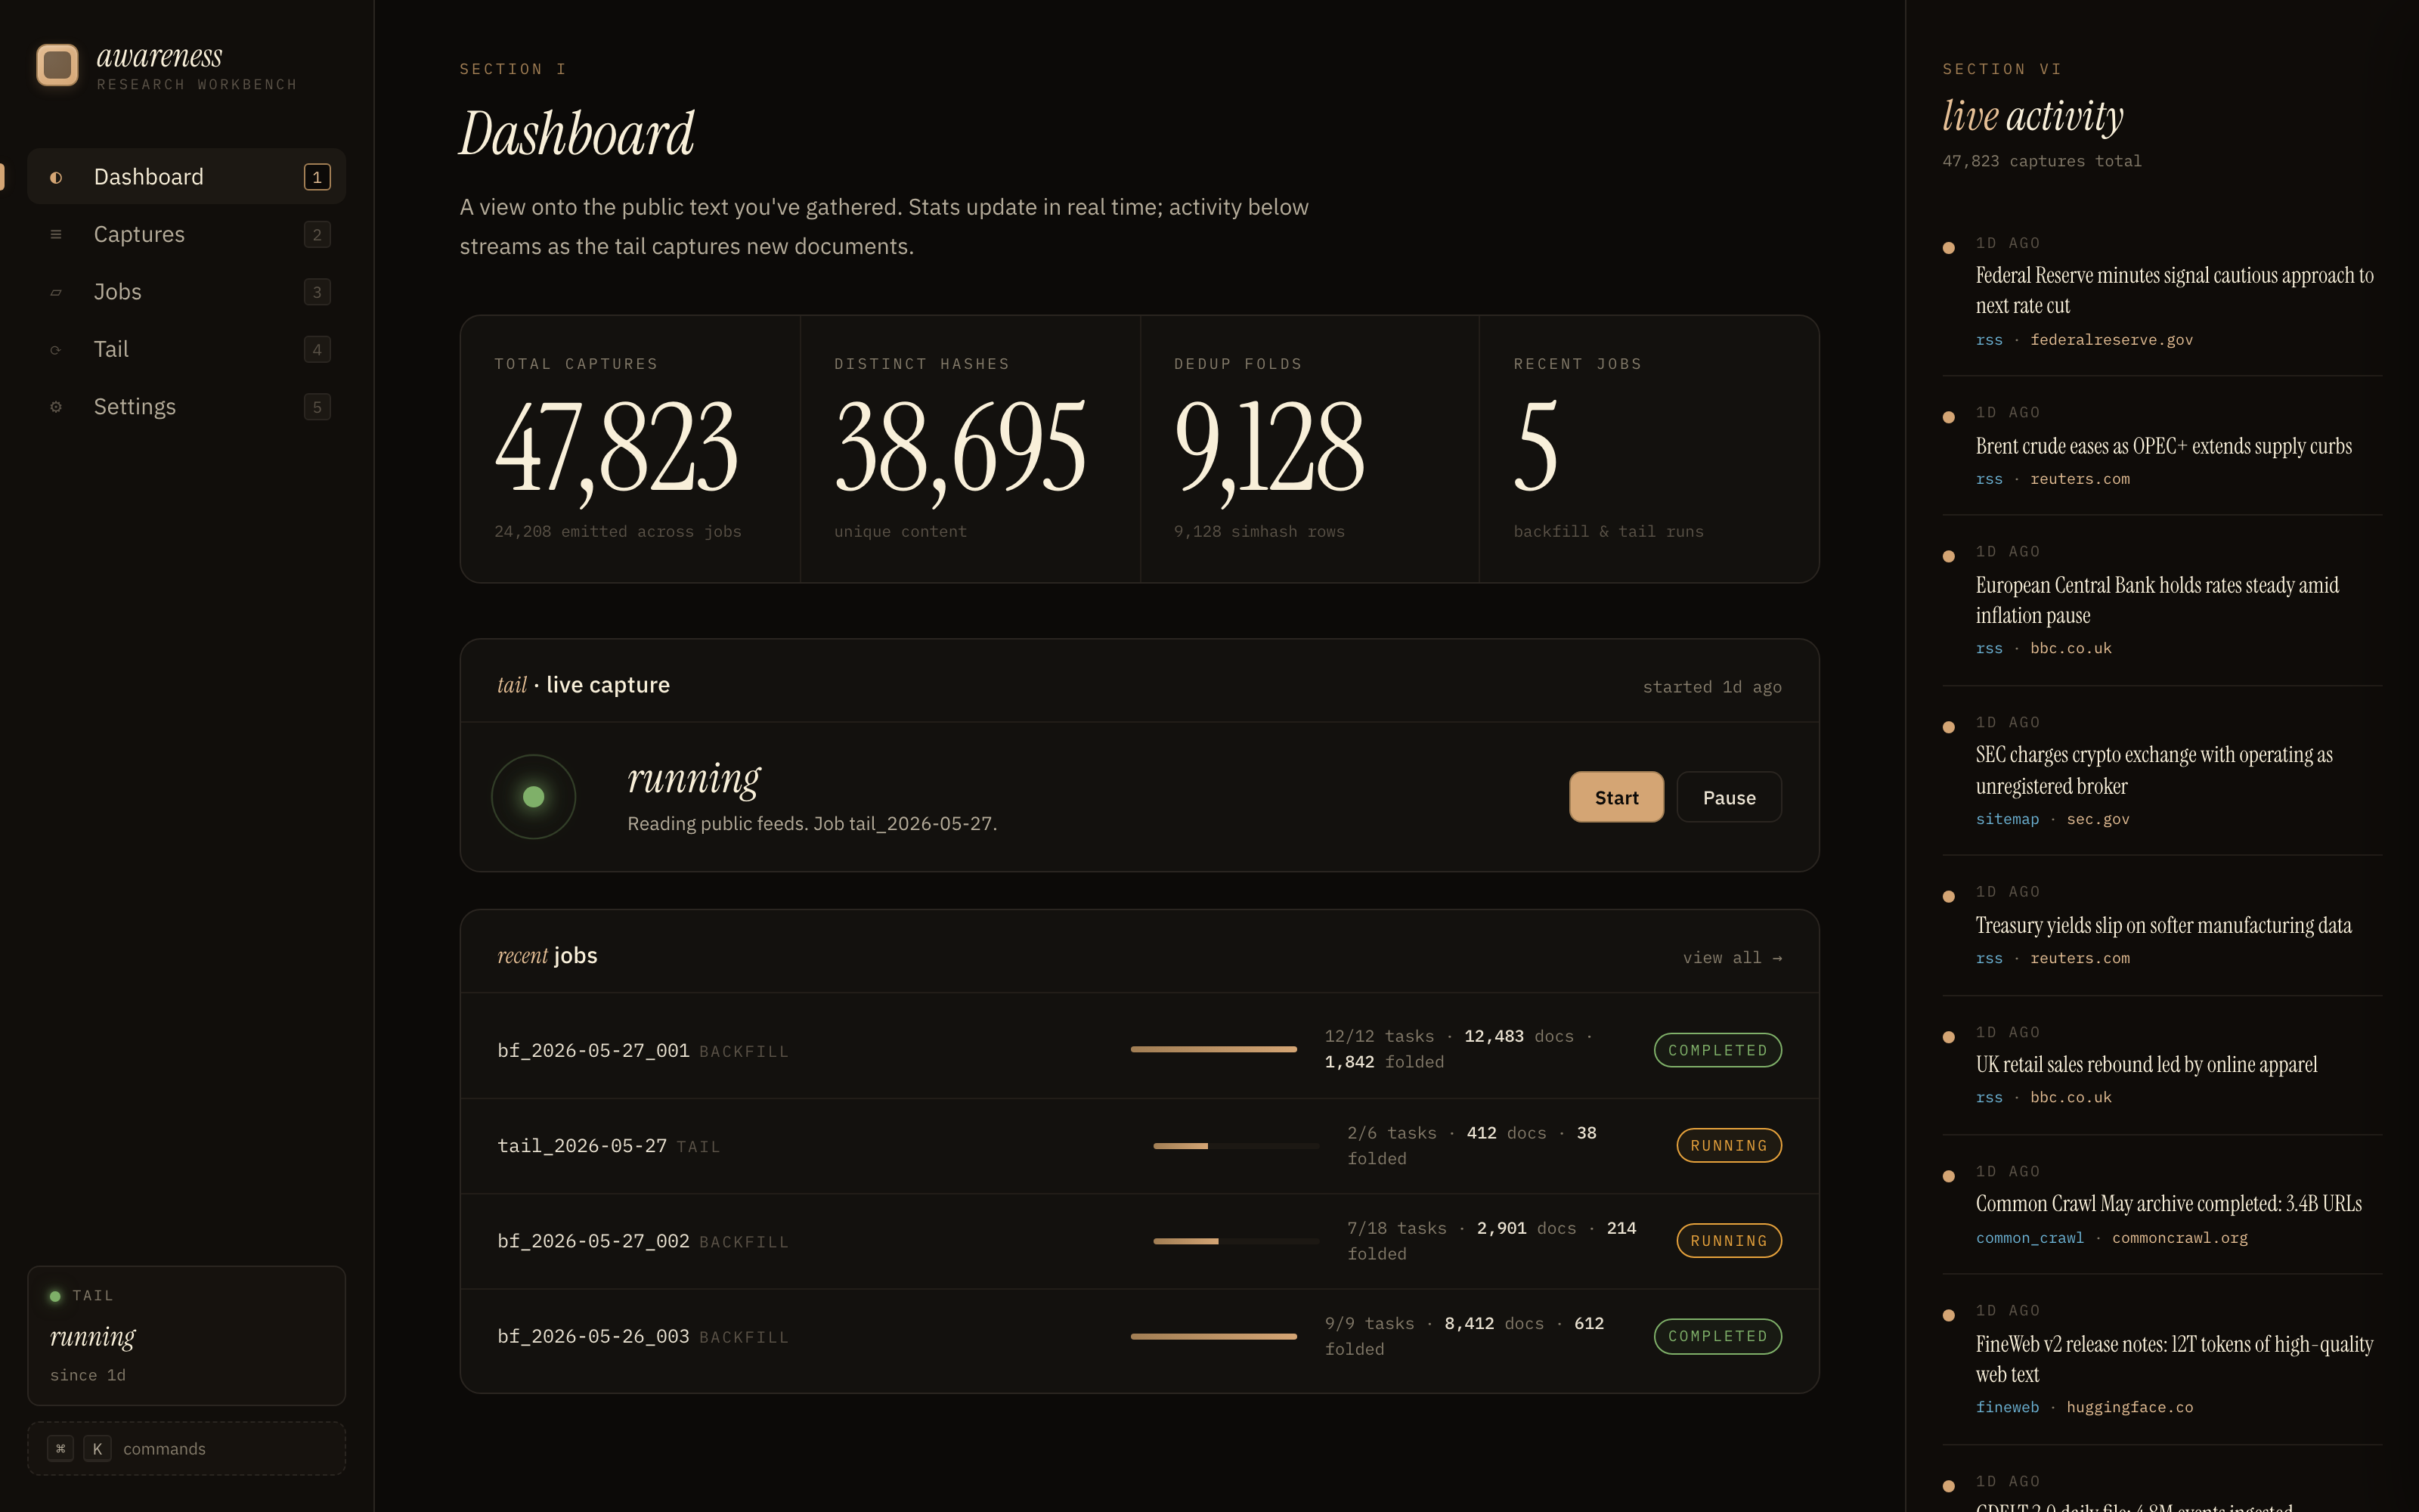
Task: Click the federalreserve.gov source label
Action: [2111, 340]
